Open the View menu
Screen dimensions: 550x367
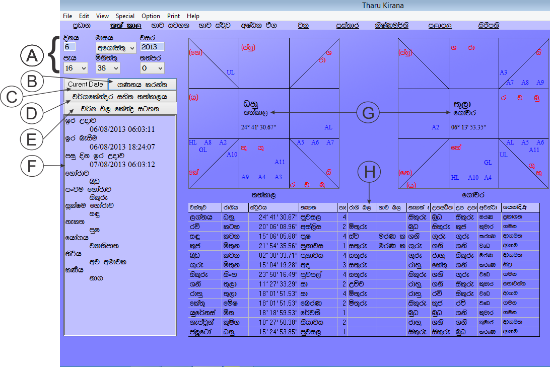(x=102, y=16)
